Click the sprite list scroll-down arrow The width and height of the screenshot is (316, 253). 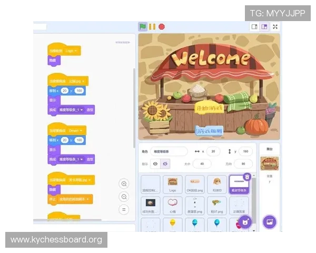tap(254, 230)
